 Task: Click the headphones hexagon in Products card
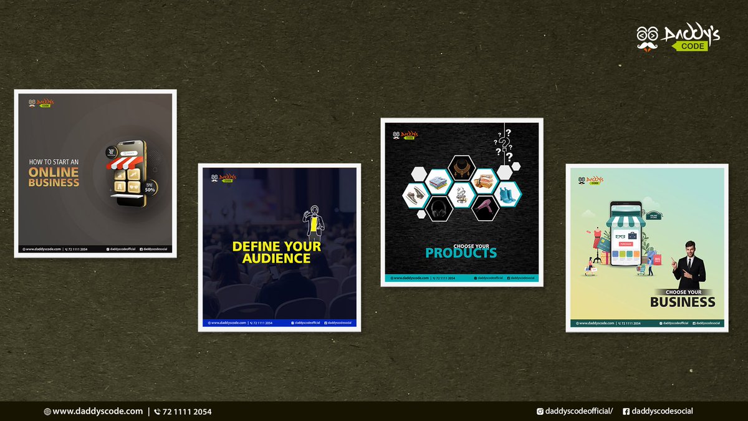pos(438,208)
